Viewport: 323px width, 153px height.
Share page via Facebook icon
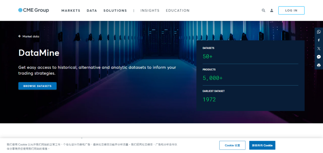[x=319, y=40]
